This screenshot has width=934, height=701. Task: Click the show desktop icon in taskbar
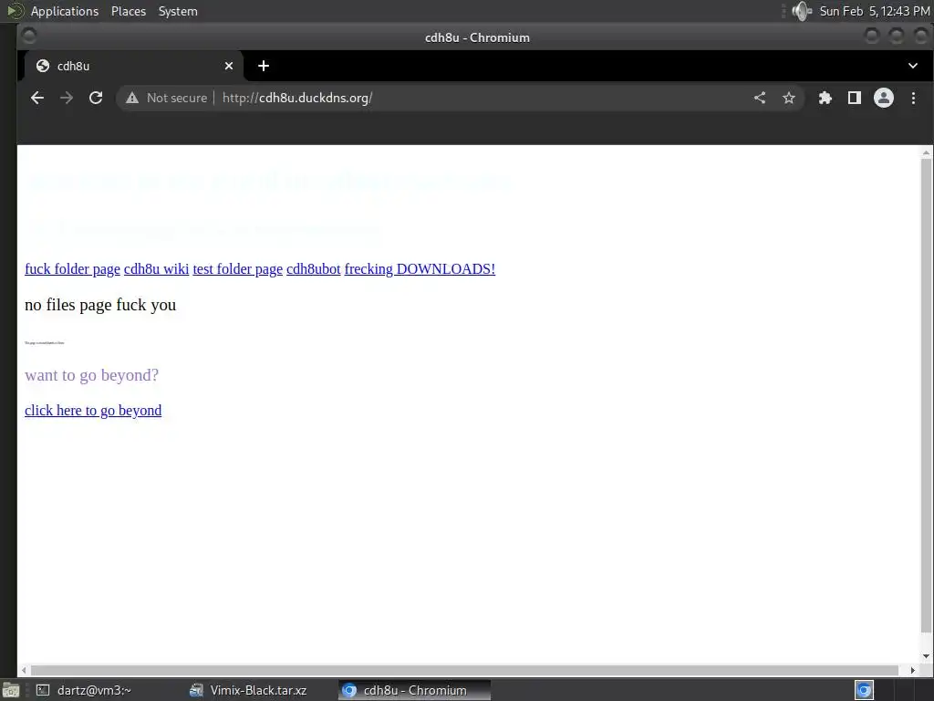pyautogui.click(x=10, y=690)
